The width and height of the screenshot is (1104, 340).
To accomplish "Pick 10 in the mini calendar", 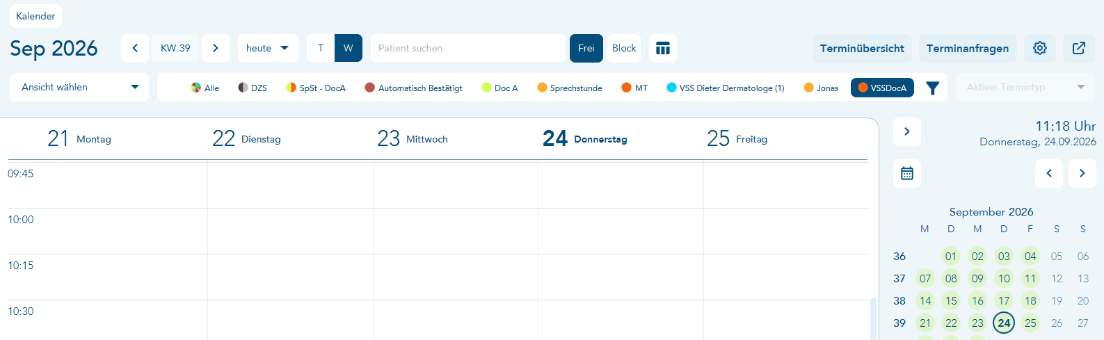I will 1004,278.
